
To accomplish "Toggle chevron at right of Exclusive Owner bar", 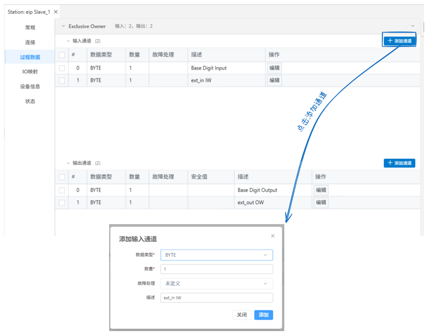I will [x=413, y=26].
